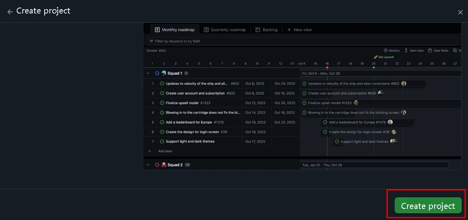Click the Squad 1 item count badge 7

click(186, 73)
